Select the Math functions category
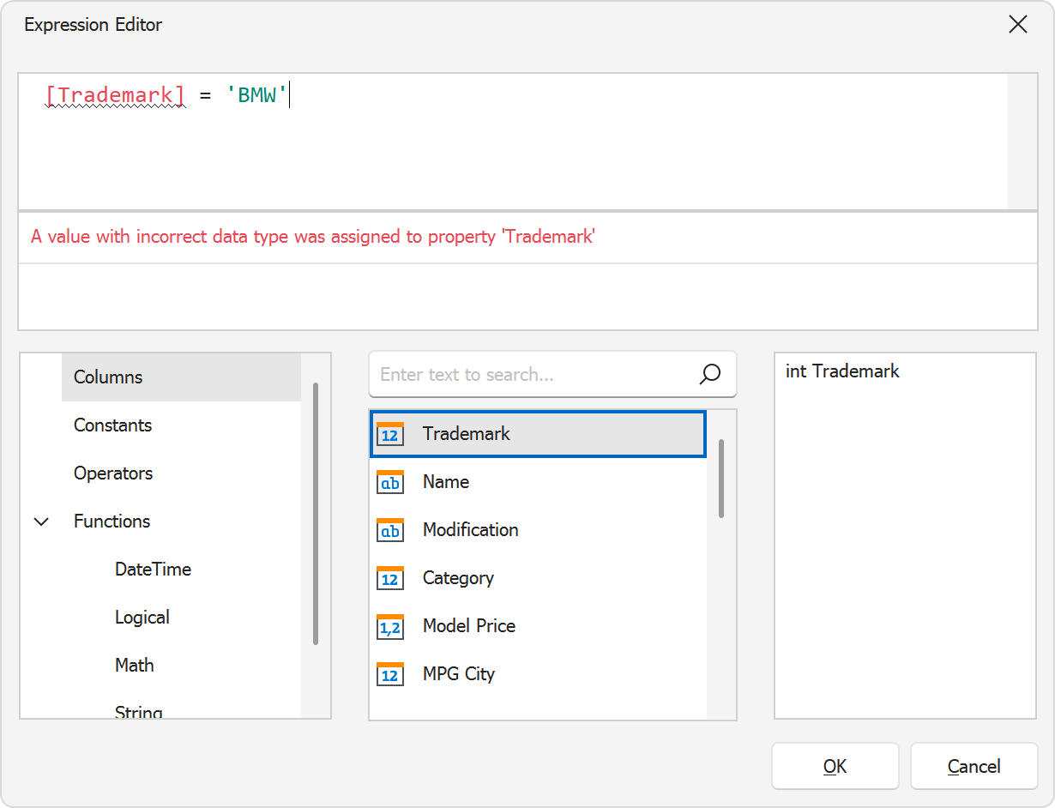The width and height of the screenshot is (1055, 808). click(x=134, y=665)
